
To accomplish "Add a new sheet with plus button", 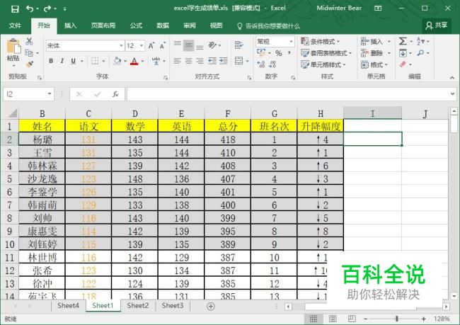I will (210, 306).
